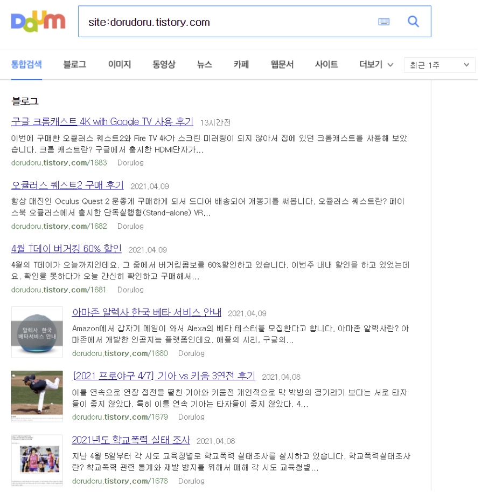Click URL dorudoru.tistory.com/1680

[x=120, y=353]
